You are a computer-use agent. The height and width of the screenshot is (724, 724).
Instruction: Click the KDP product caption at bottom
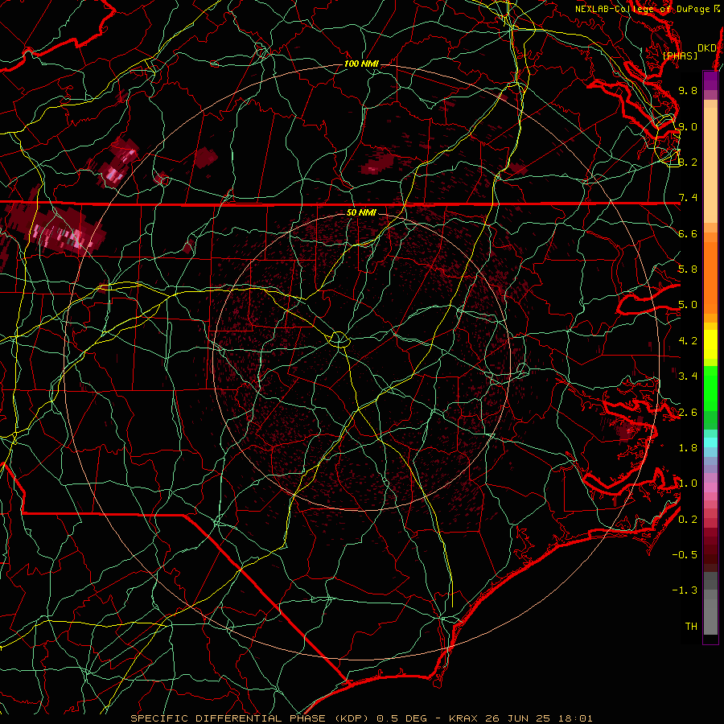[x=361, y=718]
